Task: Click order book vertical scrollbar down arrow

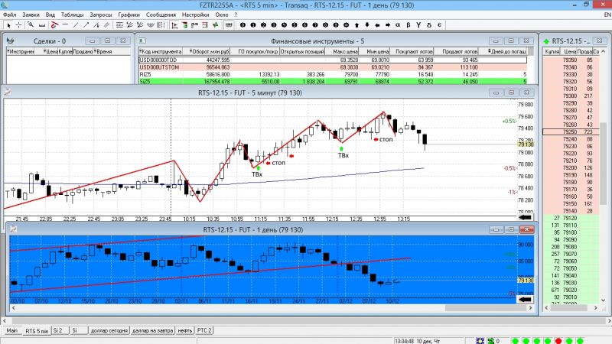Action: coord(604,300)
